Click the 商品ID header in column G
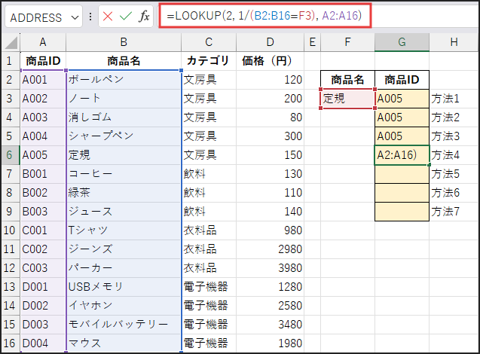Viewport: 480px width, 354px height. point(402,80)
